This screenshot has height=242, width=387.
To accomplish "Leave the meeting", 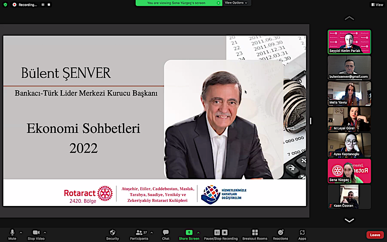I will [x=375, y=235].
